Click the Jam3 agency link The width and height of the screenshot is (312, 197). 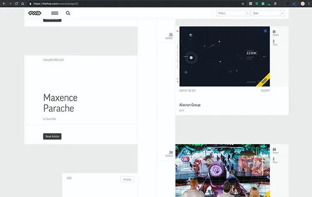182,111
